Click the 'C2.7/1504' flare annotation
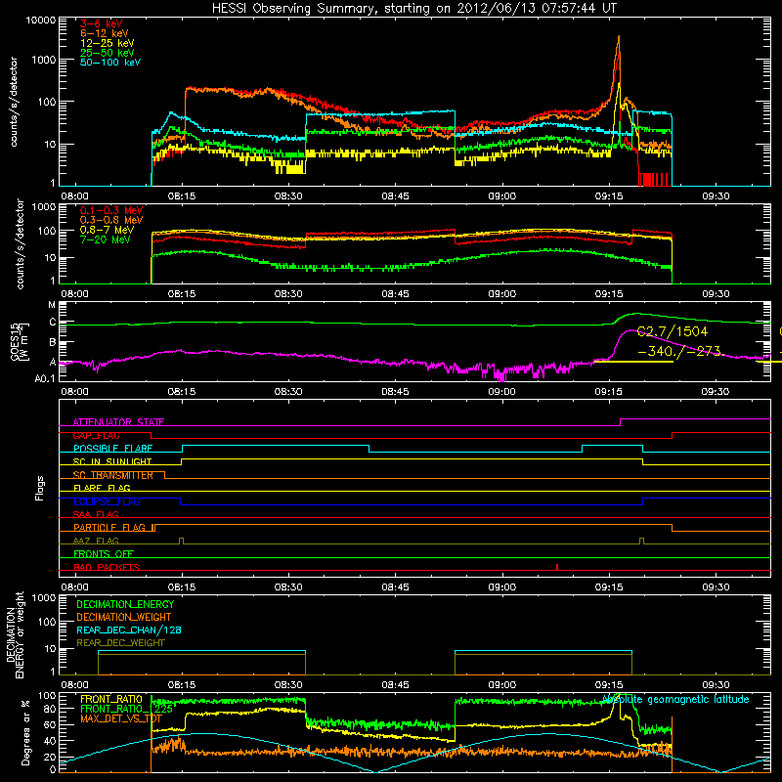 [673, 331]
